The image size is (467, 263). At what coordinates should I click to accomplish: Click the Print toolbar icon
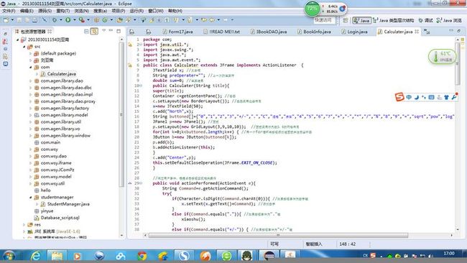coord(35,20)
